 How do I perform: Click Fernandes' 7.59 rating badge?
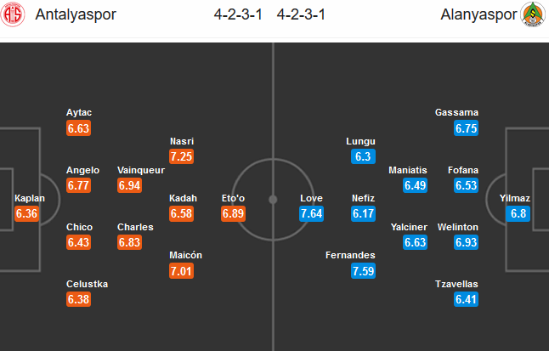(363, 271)
